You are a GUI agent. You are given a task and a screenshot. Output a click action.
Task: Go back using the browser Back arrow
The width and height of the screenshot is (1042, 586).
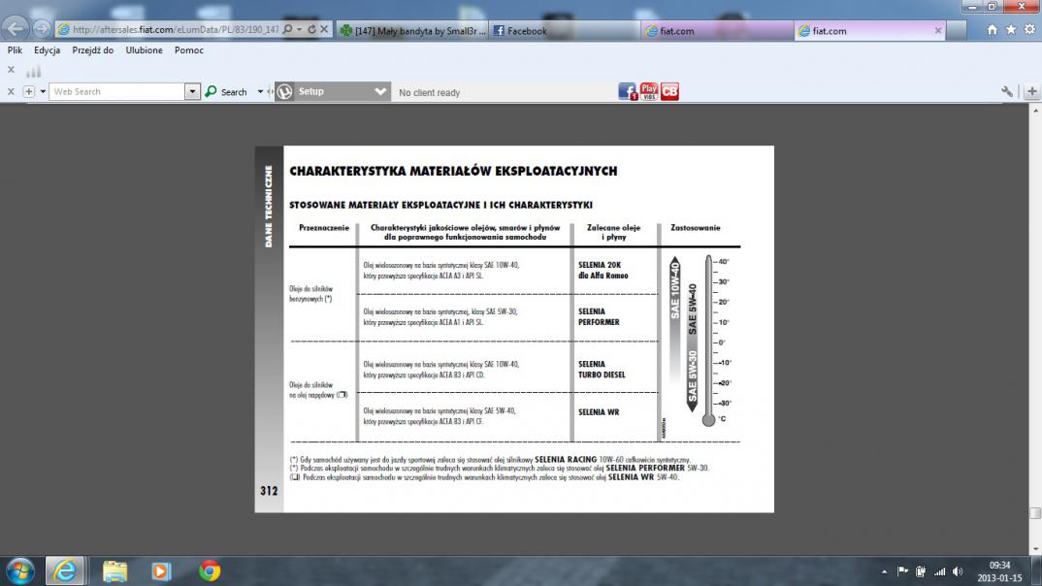[x=16, y=28]
